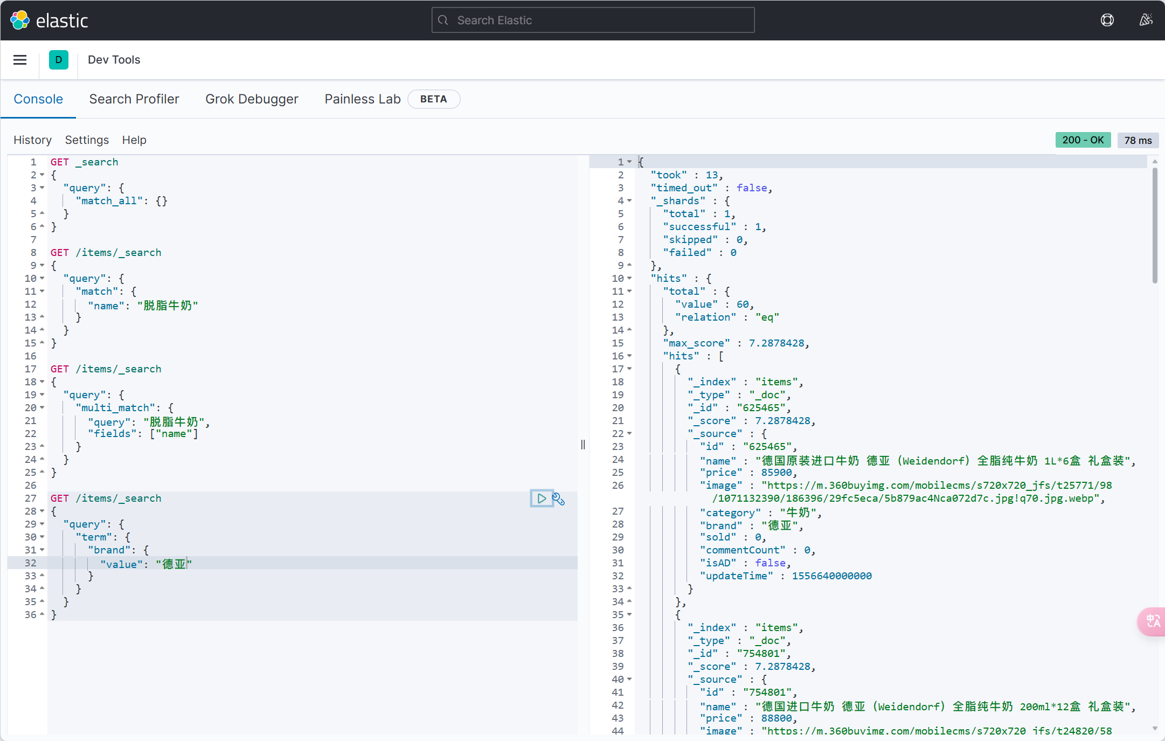Open the help menu icon in header
This screenshot has width=1165, height=741.
click(1107, 20)
